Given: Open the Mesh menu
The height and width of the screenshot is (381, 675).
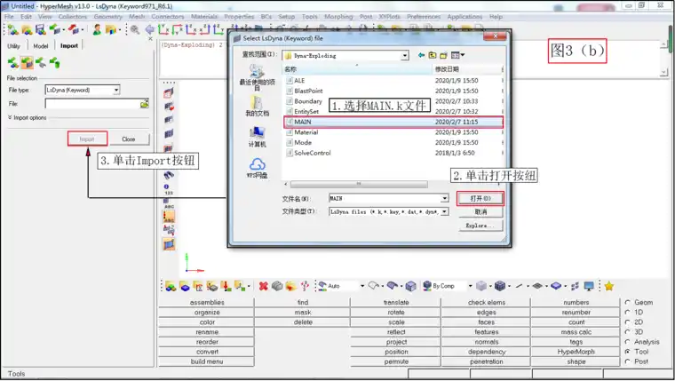Looking at the screenshot, I should coord(137,16).
